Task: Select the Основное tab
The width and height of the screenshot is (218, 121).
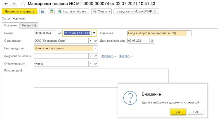Action: tap(11, 26)
